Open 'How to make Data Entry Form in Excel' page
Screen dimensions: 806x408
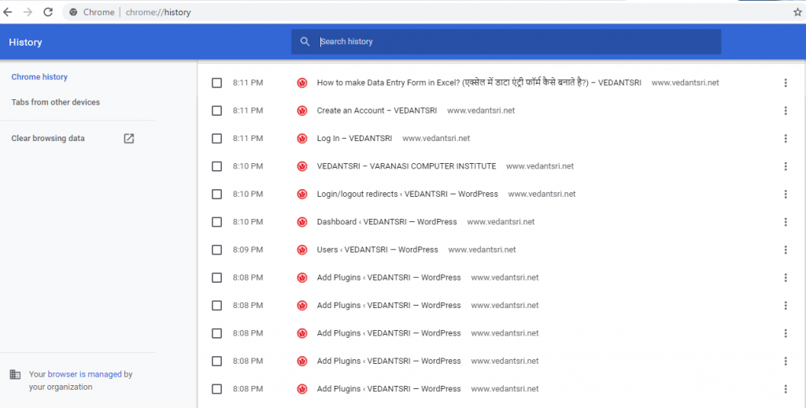coord(479,83)
